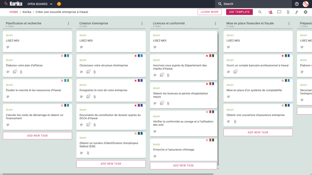
Task: Select Création d'entreprise column title
Action: [x=94, y=23]
